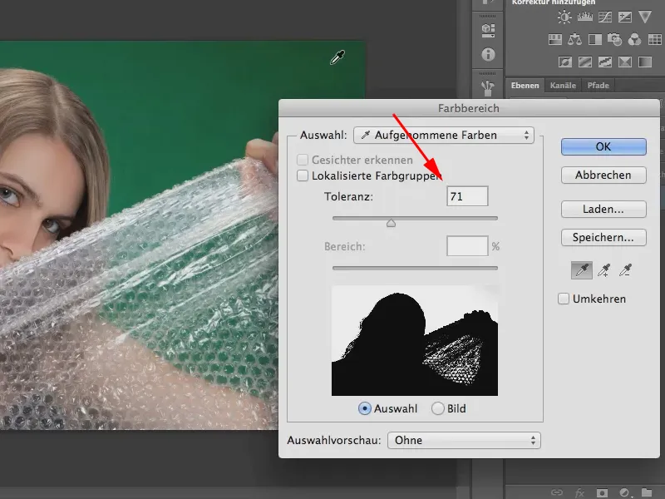Add a Black & White adjustment
Viewport: 665px width, 499px height.
point(594,40)
